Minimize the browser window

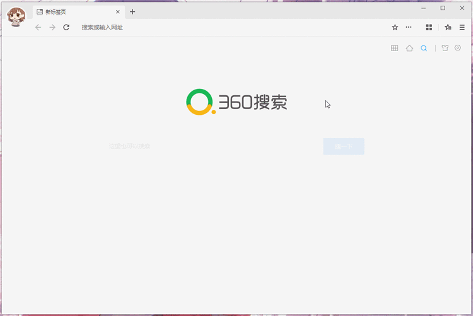click(x=424, y=8)
